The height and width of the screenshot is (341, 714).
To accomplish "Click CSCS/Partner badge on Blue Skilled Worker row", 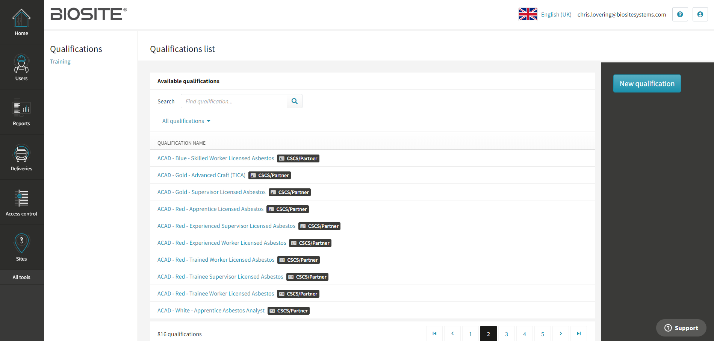I will pos(298,159).
